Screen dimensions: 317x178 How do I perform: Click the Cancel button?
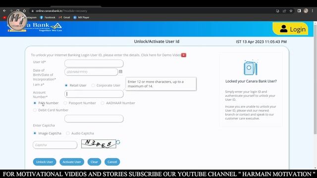coord(112,162)
